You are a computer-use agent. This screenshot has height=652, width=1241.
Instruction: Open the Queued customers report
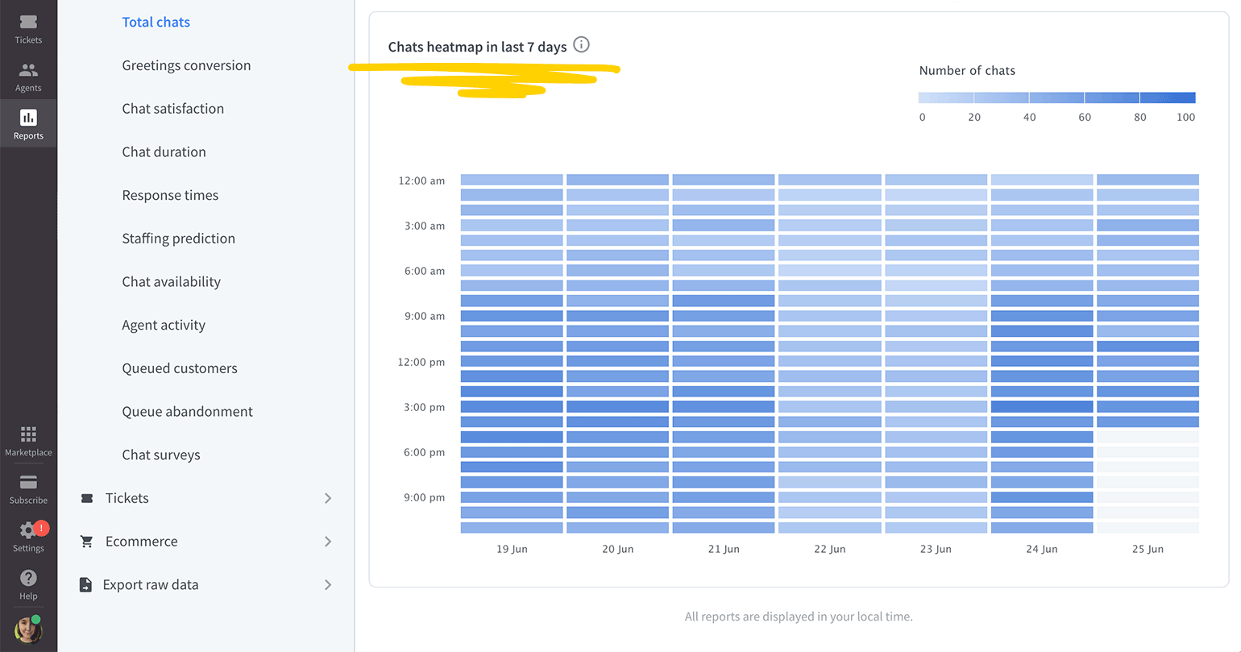(x=180, y=368)
